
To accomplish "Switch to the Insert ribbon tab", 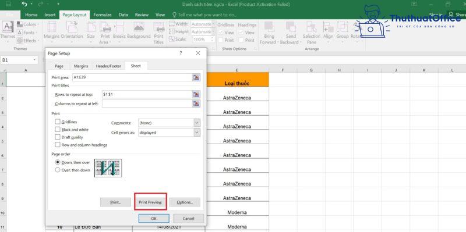I will pyautogui.click(x=50, y=15).
